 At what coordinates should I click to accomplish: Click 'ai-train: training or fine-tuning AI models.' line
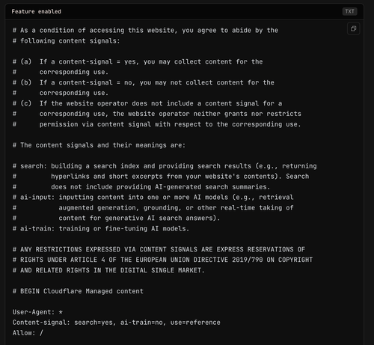point(101,228)
